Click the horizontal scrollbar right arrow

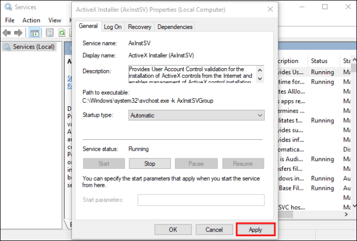[346, 214]
